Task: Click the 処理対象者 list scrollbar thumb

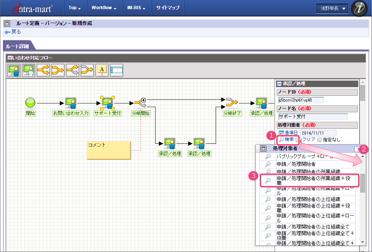Action: [x=362, y=183]
